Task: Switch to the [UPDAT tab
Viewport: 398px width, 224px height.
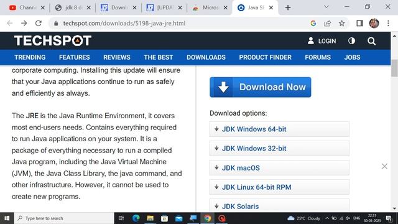Action: 161,7
